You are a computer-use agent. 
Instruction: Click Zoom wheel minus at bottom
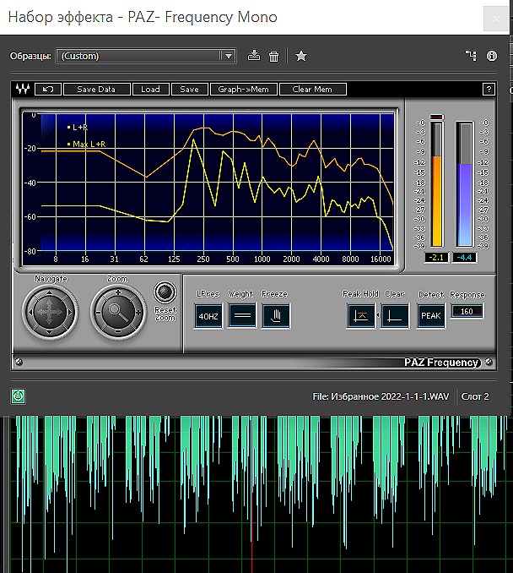[x=118, y=332]
